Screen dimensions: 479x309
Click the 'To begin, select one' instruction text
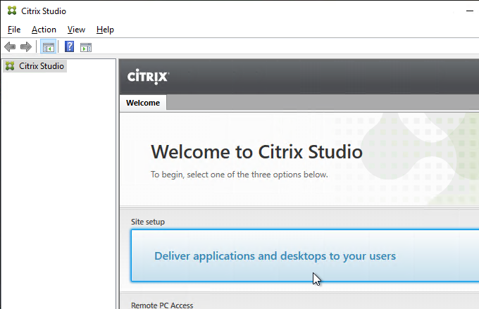240,175
